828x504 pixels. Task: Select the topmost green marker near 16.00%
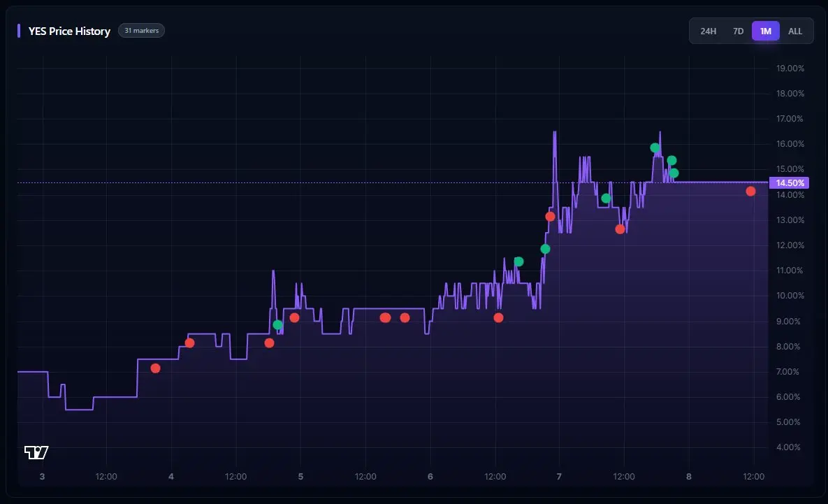[655, 148]
